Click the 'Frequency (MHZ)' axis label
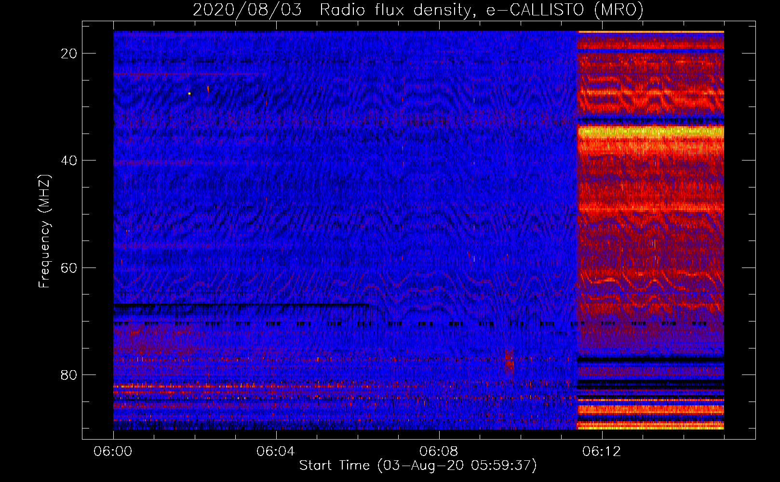The image size is (780, 482). click(x=44, y=231)
